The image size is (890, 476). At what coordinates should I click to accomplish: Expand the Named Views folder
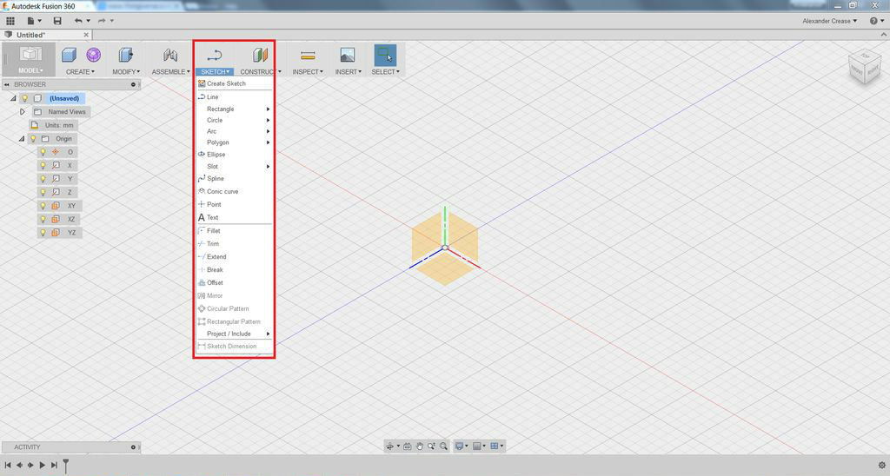click(22, 112)
